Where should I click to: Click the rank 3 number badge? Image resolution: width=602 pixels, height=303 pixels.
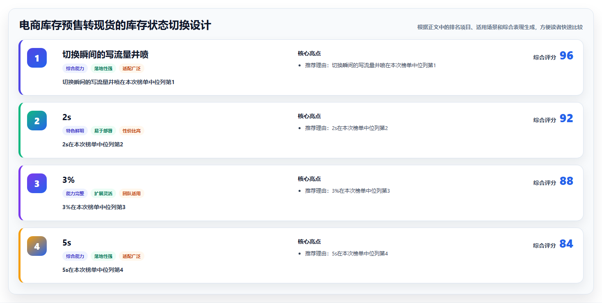[x=37, y=183]
